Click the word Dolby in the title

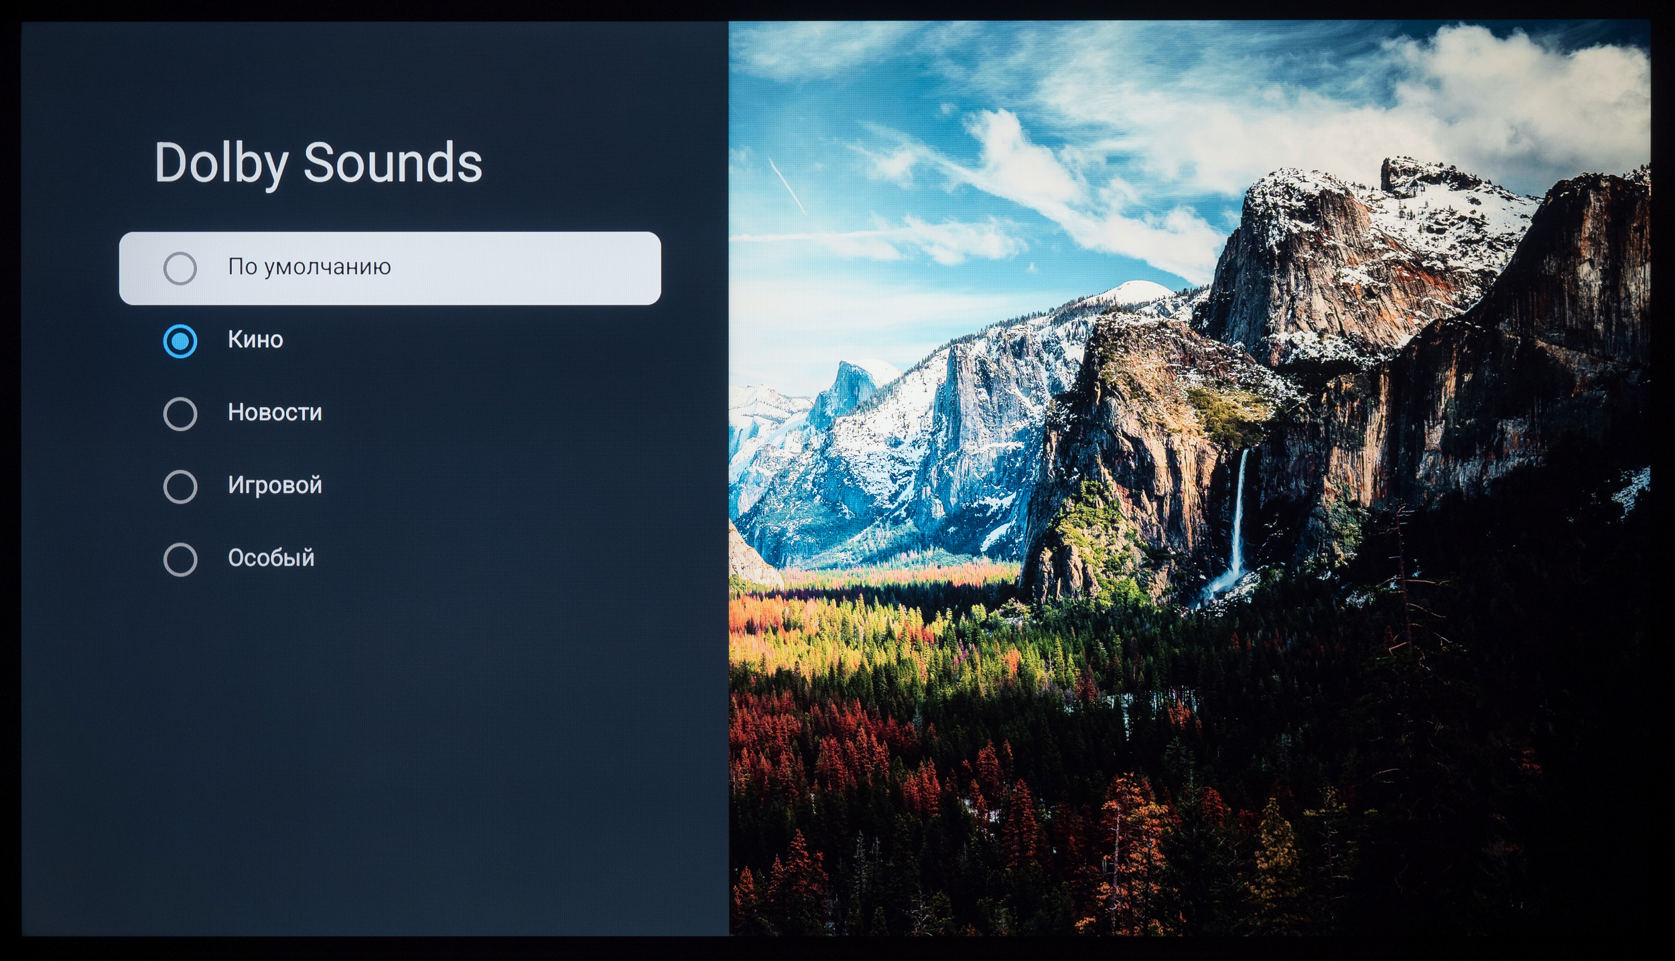tap(222, 163)
